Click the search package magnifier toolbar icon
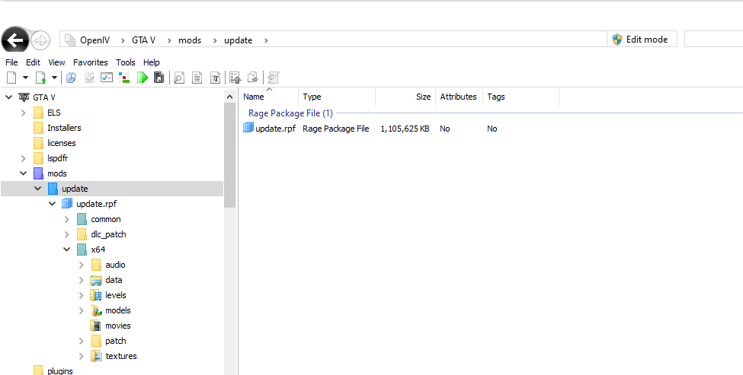This screenshot has height=375, width=743. [71, 78]
